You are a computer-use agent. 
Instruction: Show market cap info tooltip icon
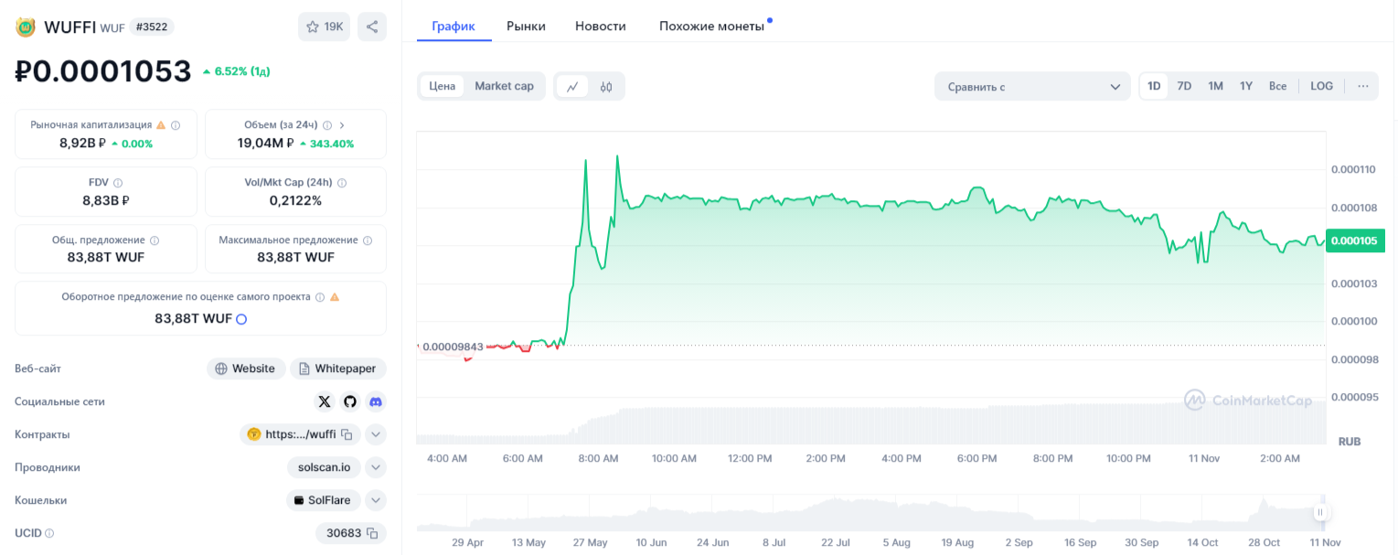176,125
